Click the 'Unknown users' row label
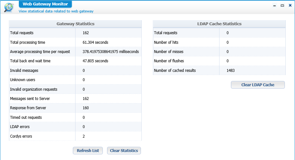Viewport: 295px width, 160px height. [x=23, y=80]
